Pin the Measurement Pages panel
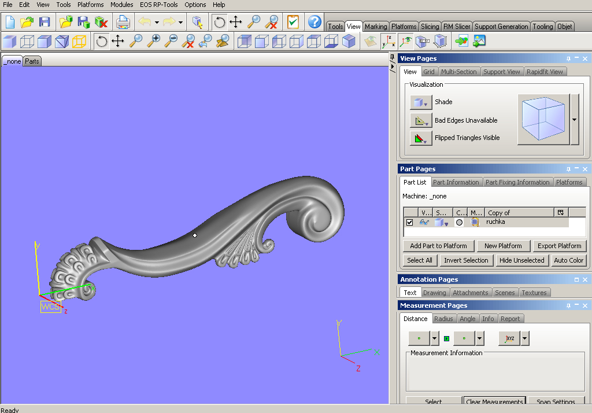 point(568,305)
